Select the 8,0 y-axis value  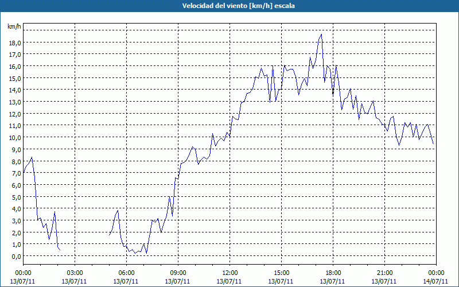coord(17,161)
